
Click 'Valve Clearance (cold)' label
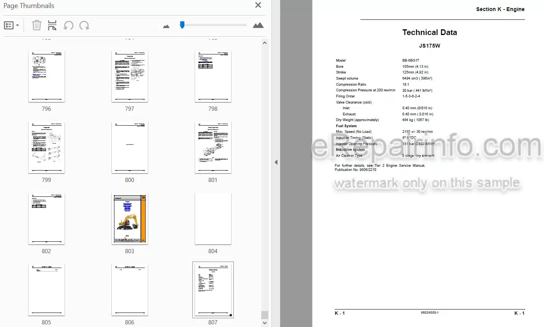tap(354, 102)
